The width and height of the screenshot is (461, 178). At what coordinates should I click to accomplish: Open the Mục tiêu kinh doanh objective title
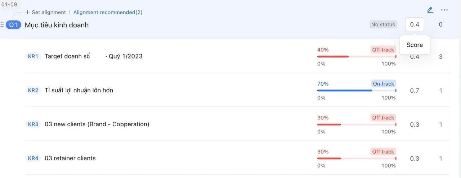tap(57, 25)
